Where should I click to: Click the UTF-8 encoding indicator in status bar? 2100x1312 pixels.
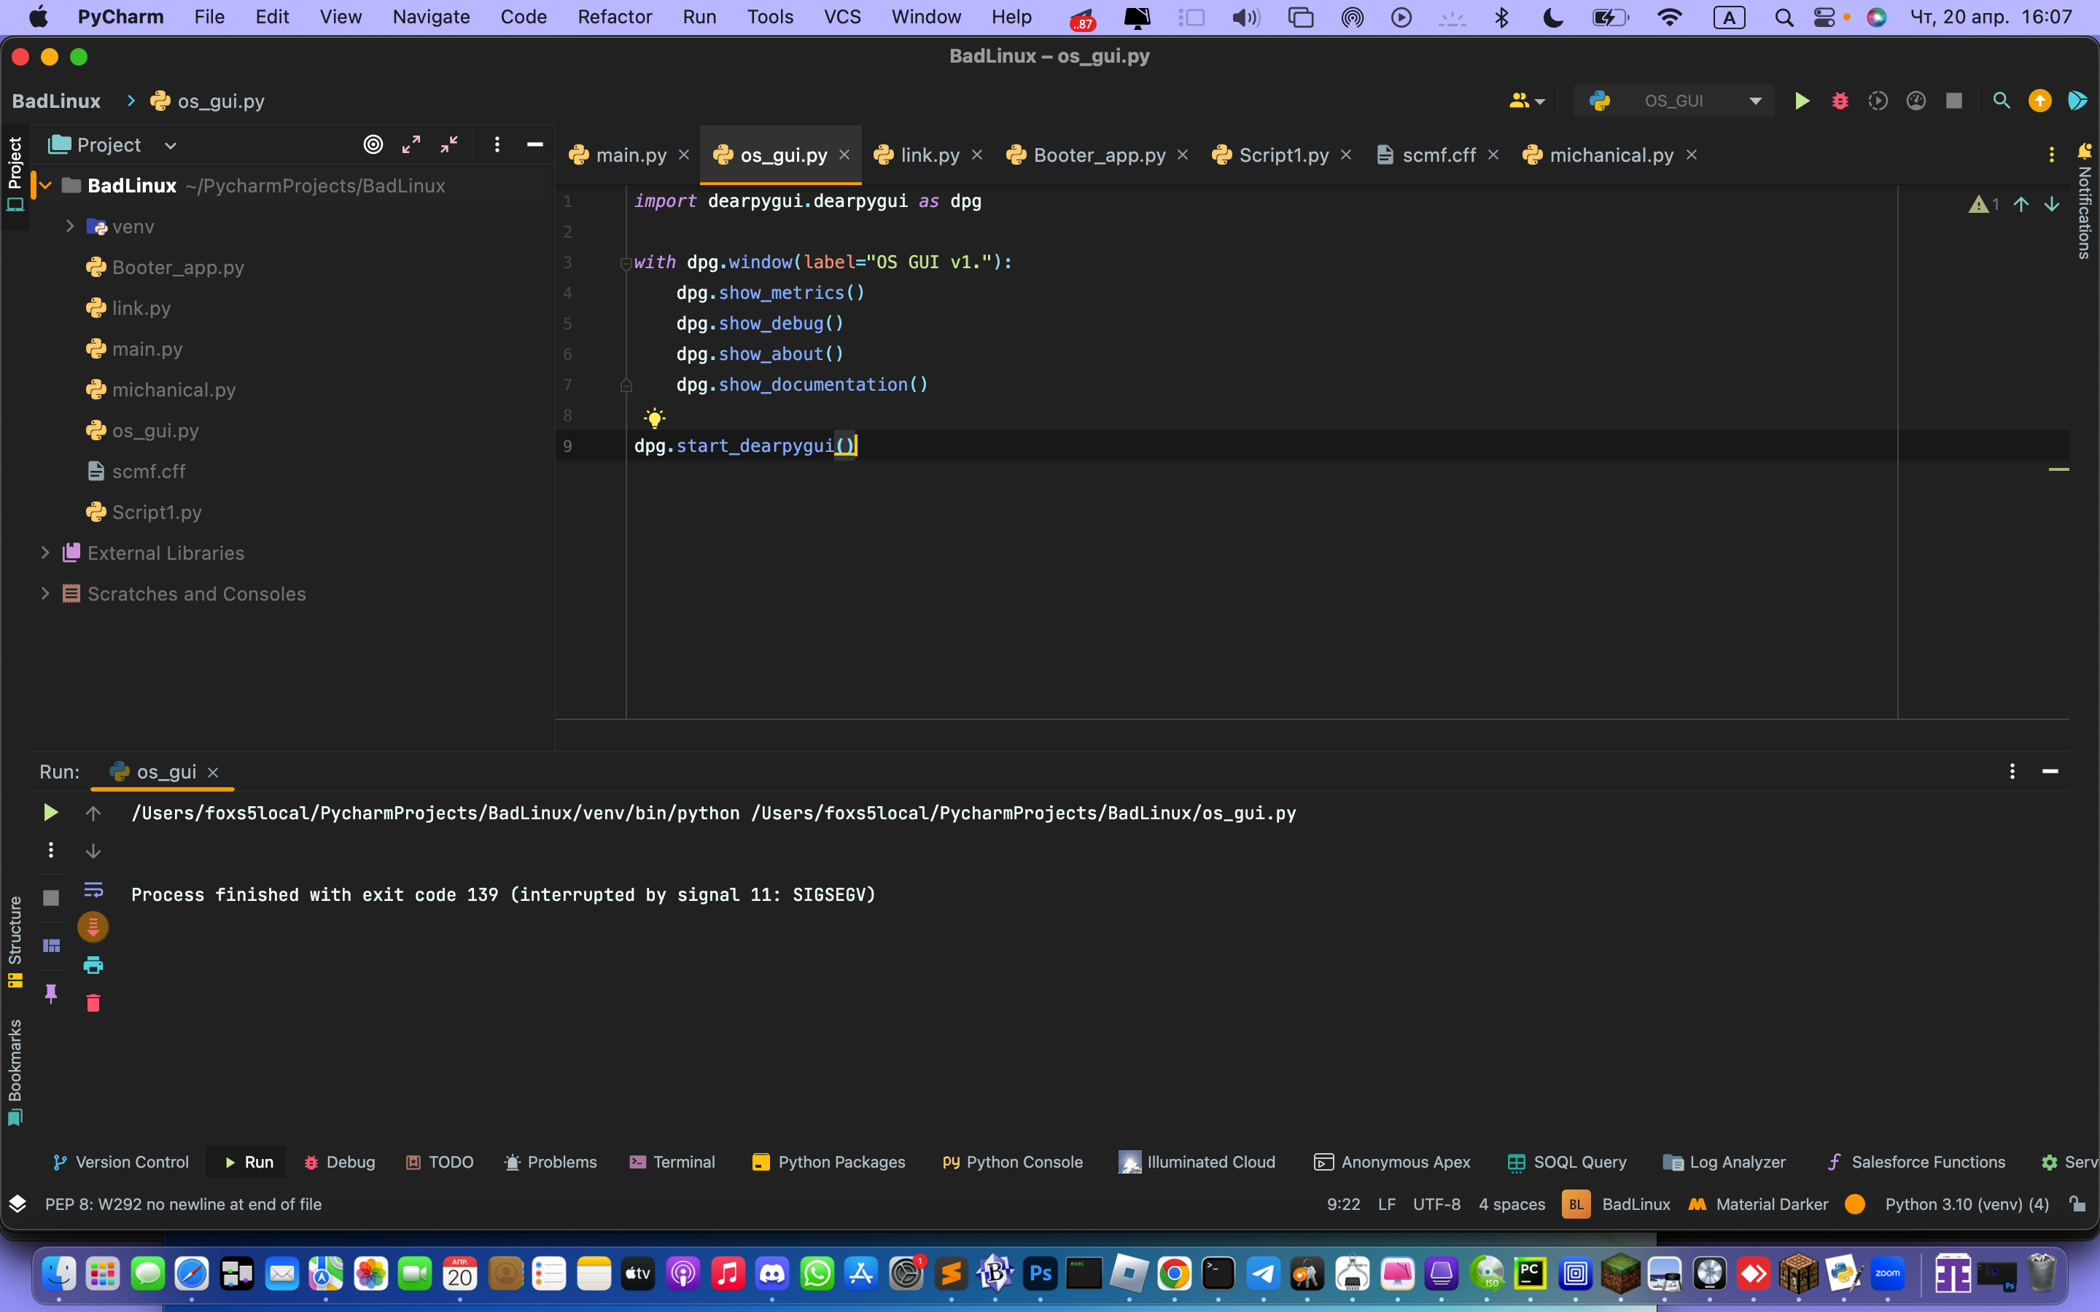[1436, 1204]
